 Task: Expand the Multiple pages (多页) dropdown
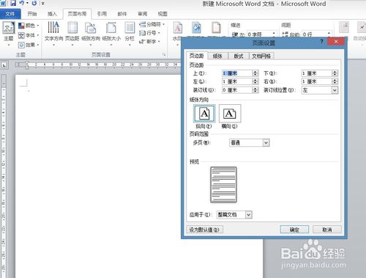coord(266,143)
